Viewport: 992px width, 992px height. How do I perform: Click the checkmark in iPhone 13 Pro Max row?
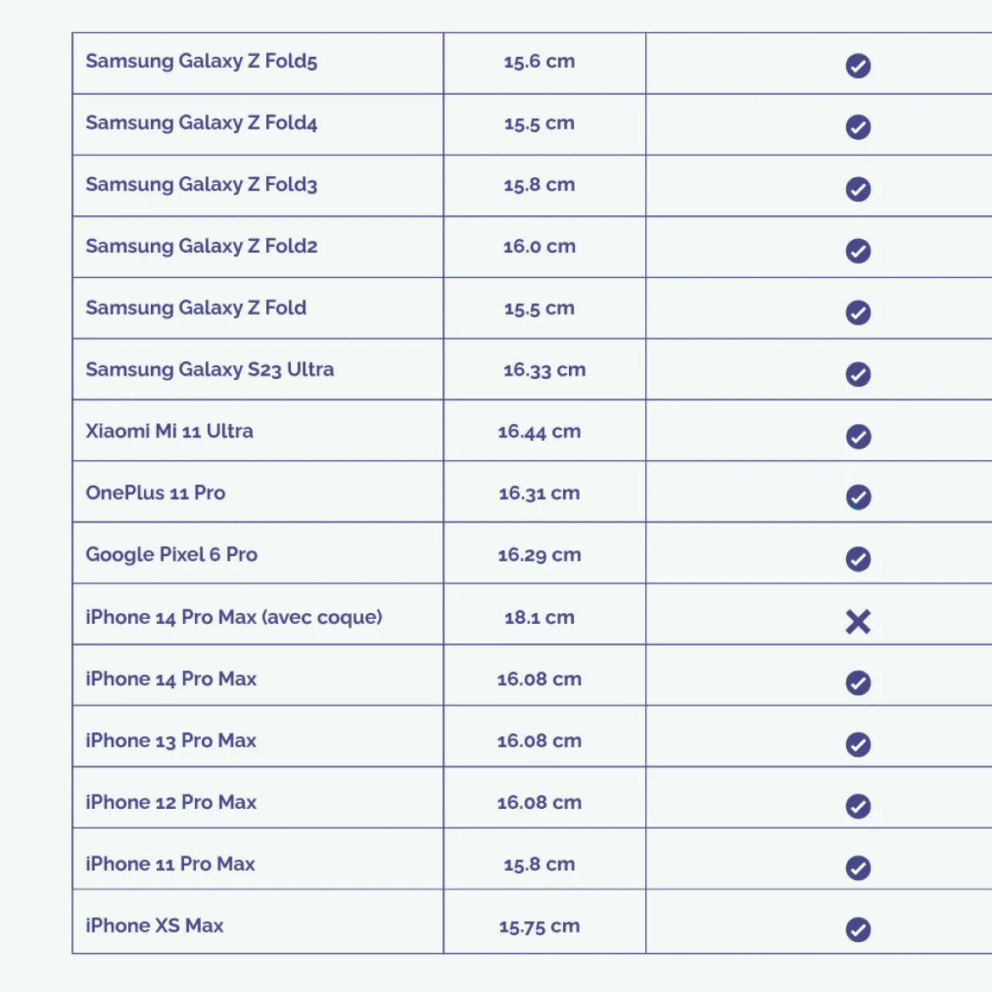(858, 744)
